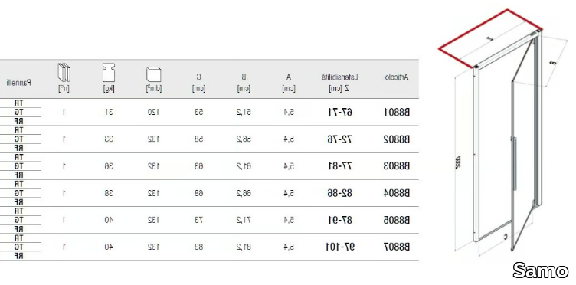Click the weight kg icon in header
The image size is (576, 285).
click(109, 73)
